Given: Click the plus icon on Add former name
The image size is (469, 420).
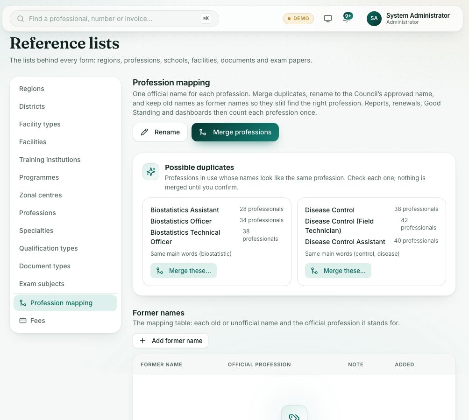Looking at the screenshot, I should click(x=142, y=341).
